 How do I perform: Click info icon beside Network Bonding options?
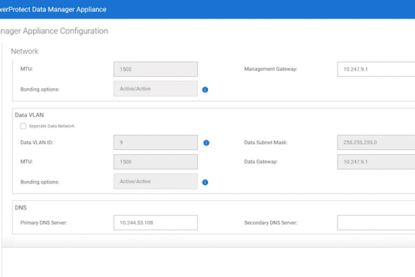(x=205, y=89)
